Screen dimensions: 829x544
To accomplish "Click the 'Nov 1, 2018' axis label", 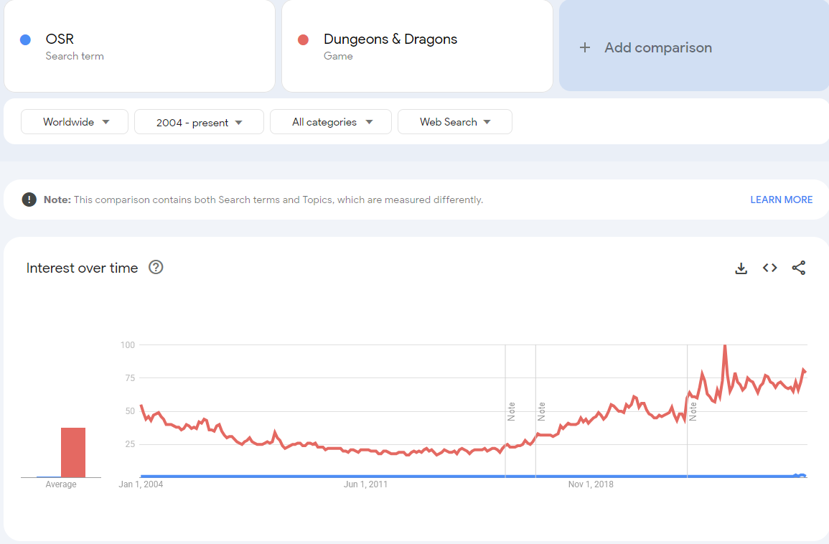I will (591, 484).
